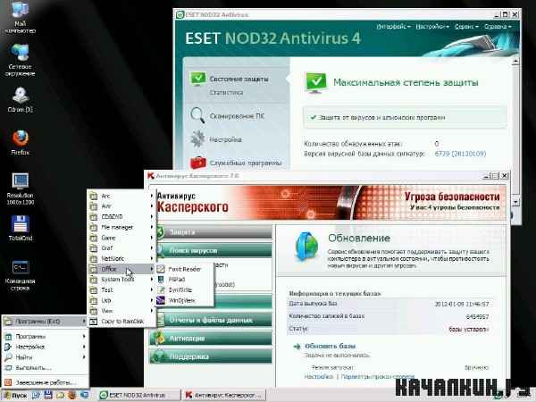The width and height of the screenshot is (536, 402).
Task: Open the Resolution 1600x1200 desktop shortcut
Action: click(20, 188)
